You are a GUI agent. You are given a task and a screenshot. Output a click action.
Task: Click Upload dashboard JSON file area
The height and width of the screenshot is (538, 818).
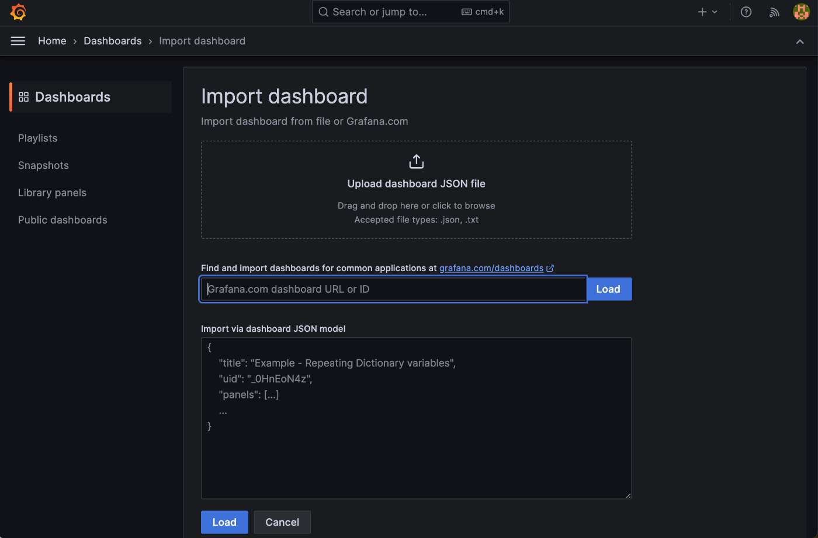(417, 190)
